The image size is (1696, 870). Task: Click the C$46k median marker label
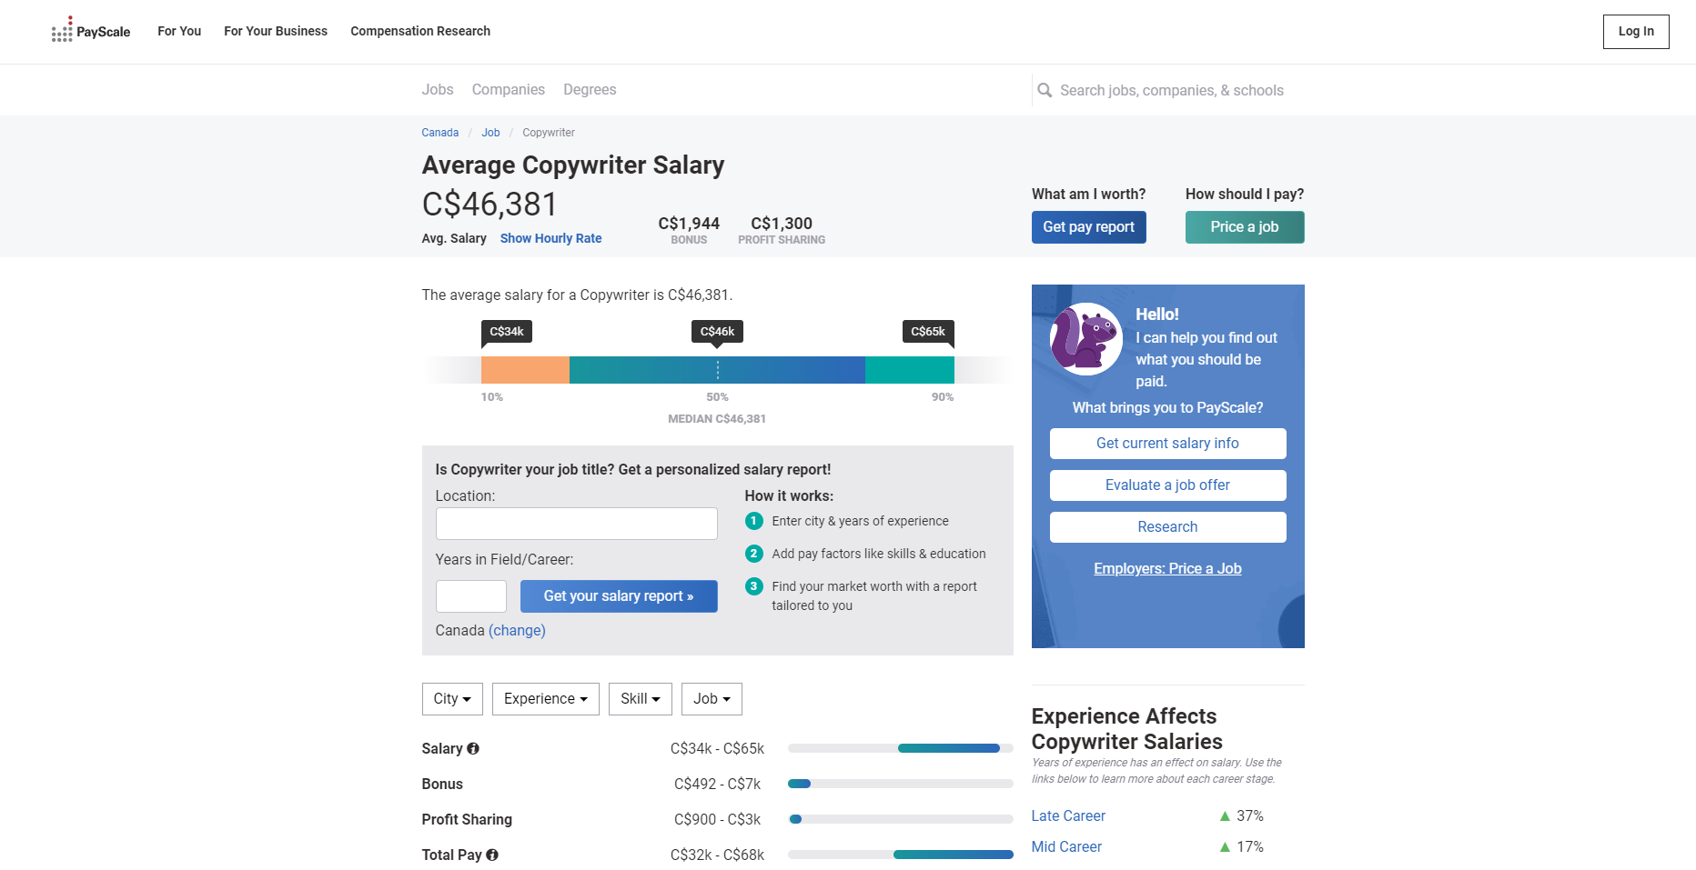click(x=717, y=332)
